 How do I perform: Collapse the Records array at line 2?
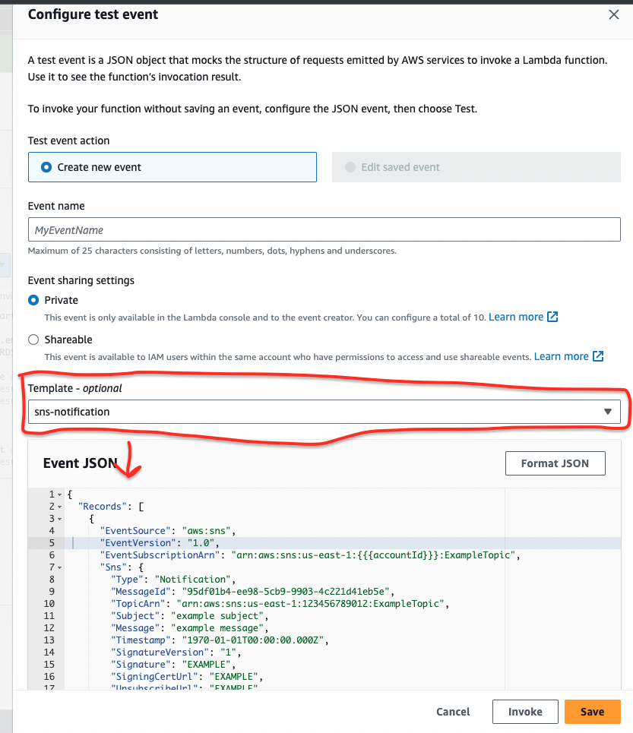(59, 507)
